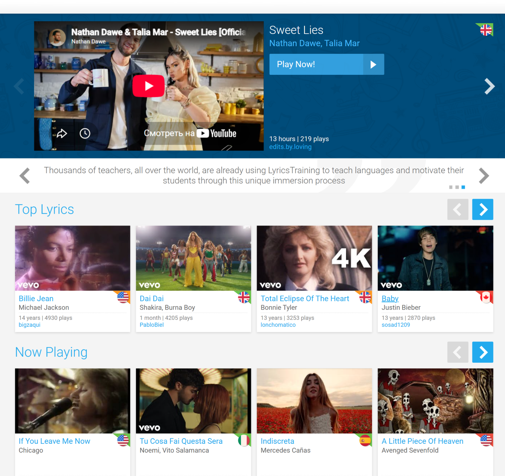Open Dai Dai lyrics link
The width and height of the screenshot is (505, 476).
click(x=151, y=298)
